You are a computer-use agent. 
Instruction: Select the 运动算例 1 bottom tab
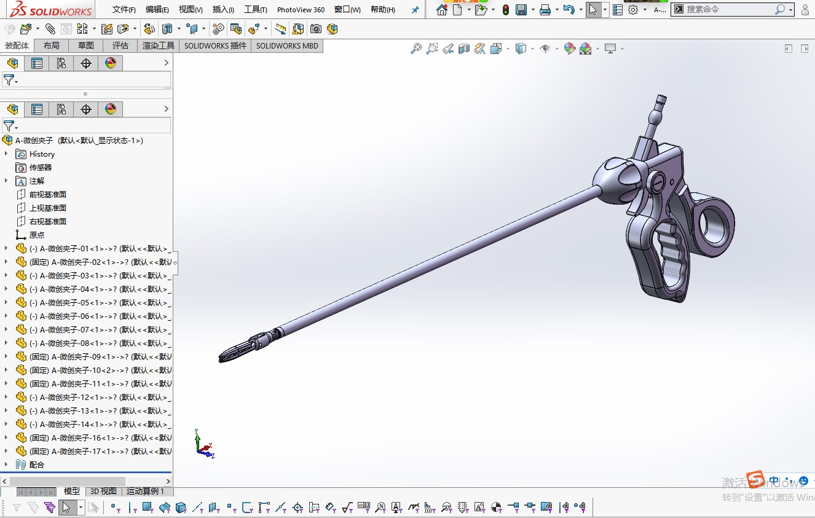click(145, 492)
